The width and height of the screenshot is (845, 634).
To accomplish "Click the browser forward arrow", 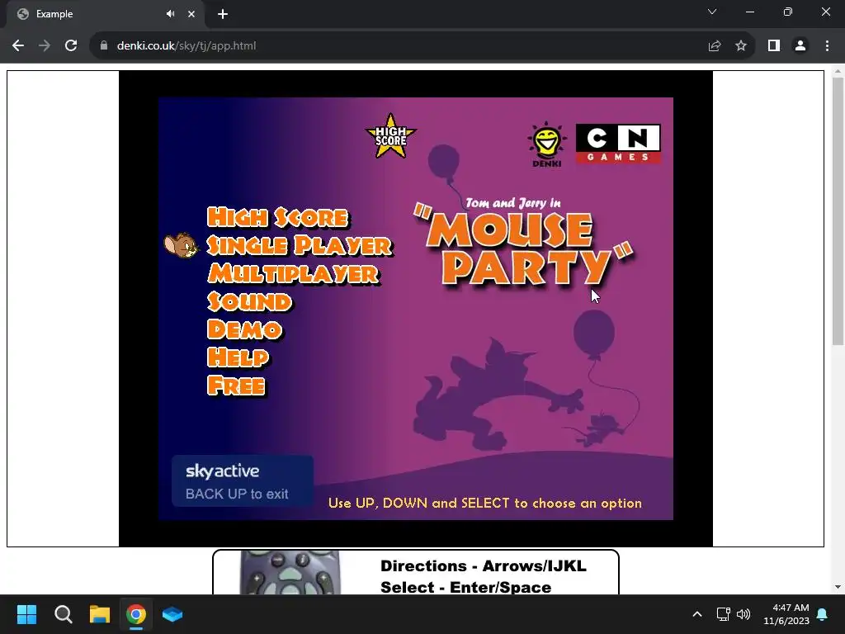I will pos(45,46).
